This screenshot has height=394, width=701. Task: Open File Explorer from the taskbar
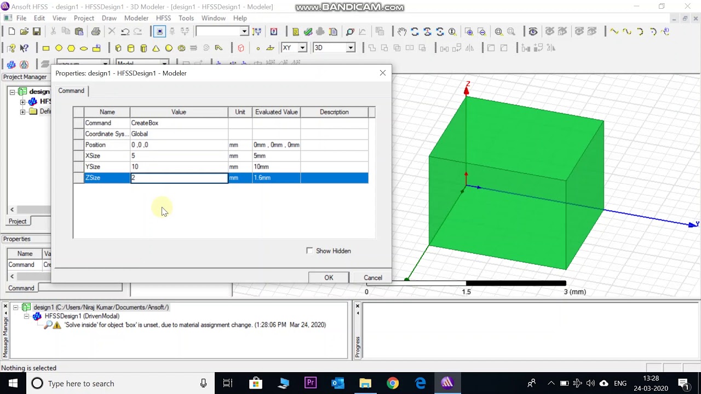point(365,383)
